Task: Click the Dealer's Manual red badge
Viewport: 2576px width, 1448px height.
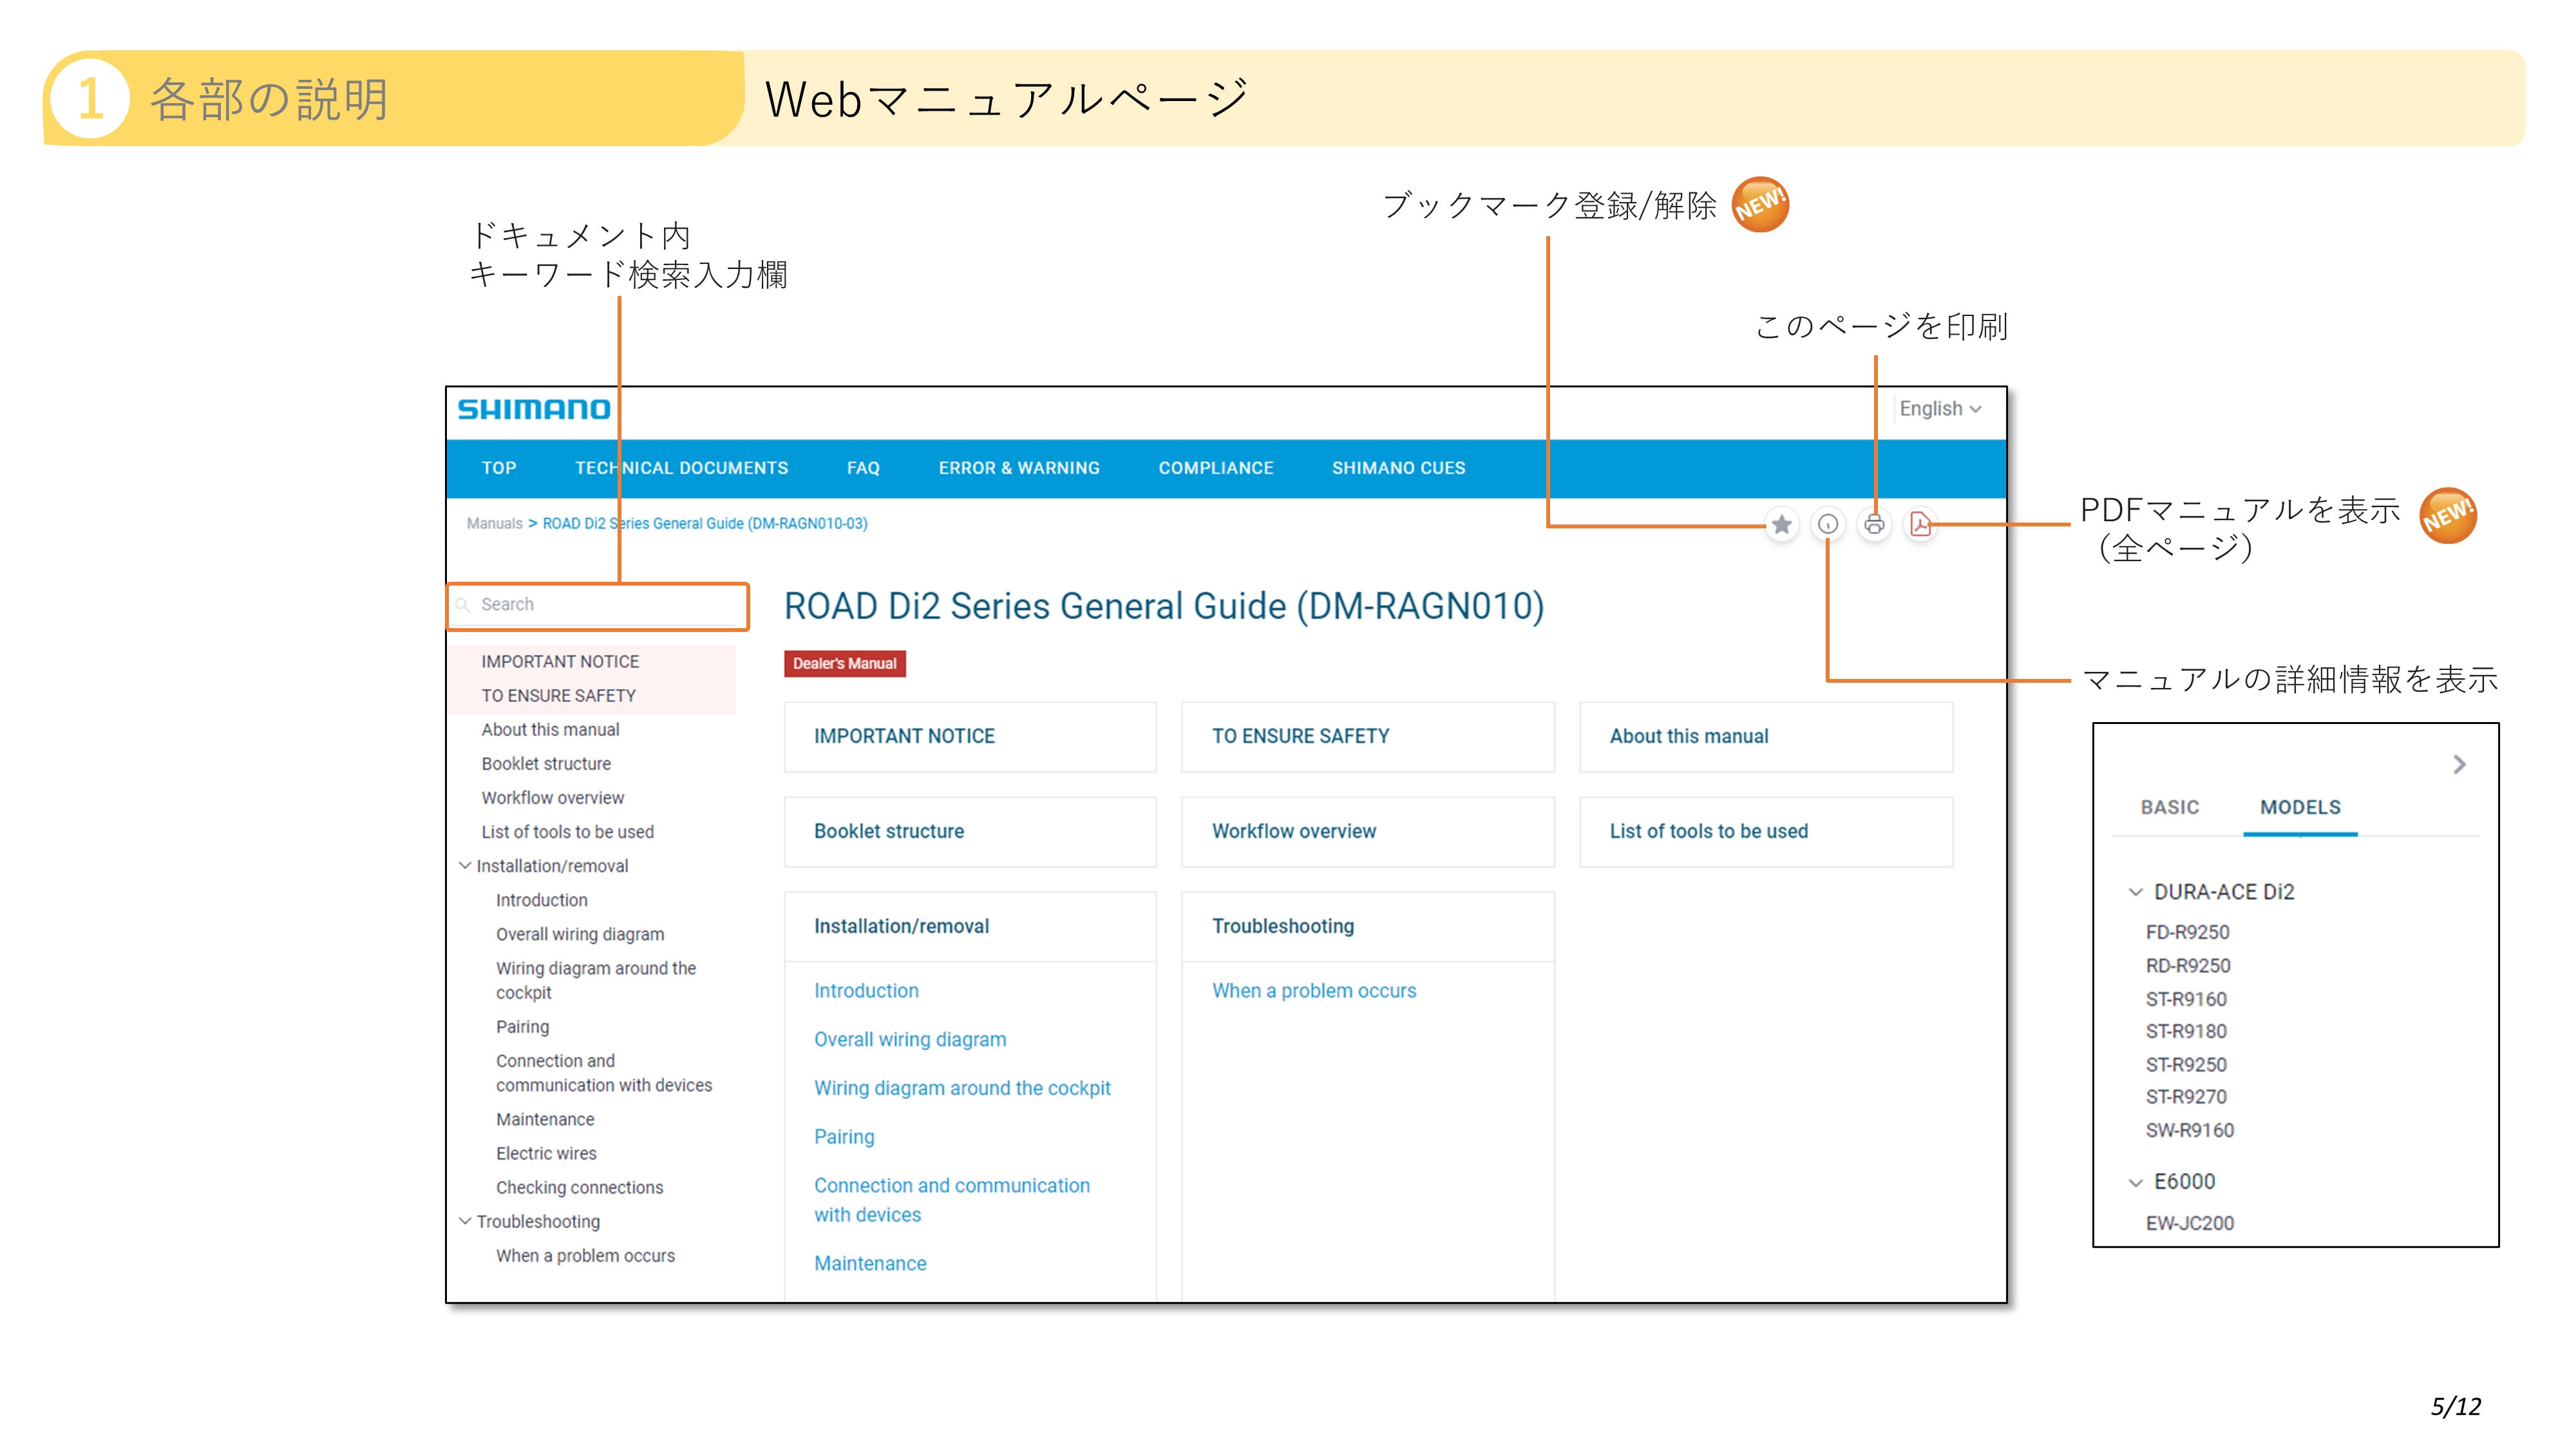Action: pos(844,664)
